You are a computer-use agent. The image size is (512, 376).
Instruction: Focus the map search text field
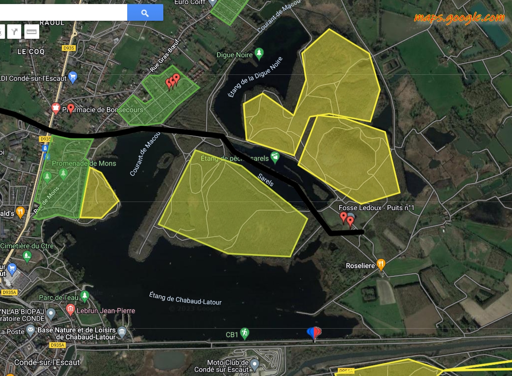pyautogui.click(x=63, y=13)
